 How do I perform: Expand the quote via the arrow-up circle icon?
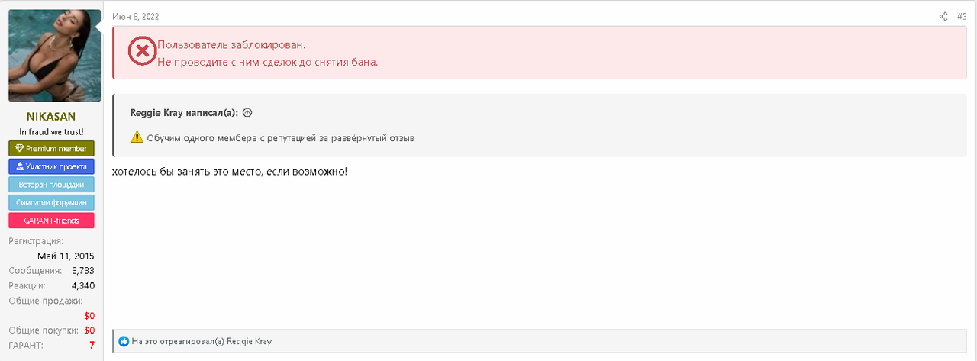(x=247, y=112)
